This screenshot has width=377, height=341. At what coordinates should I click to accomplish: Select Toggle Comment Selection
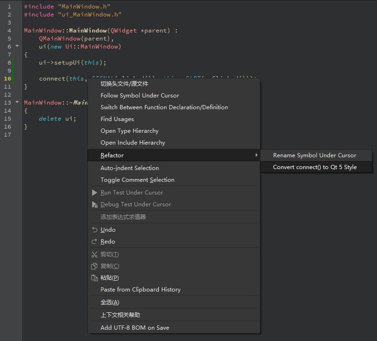pyautogui.click(x=174, y=180)
